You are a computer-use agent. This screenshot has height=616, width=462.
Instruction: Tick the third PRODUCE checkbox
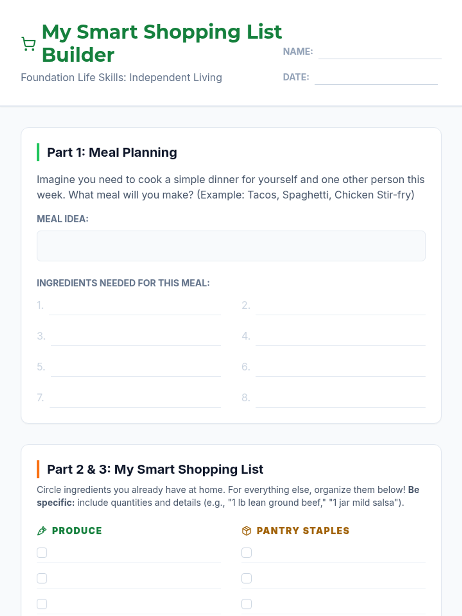pyautogui.click(x=42, y=604)
